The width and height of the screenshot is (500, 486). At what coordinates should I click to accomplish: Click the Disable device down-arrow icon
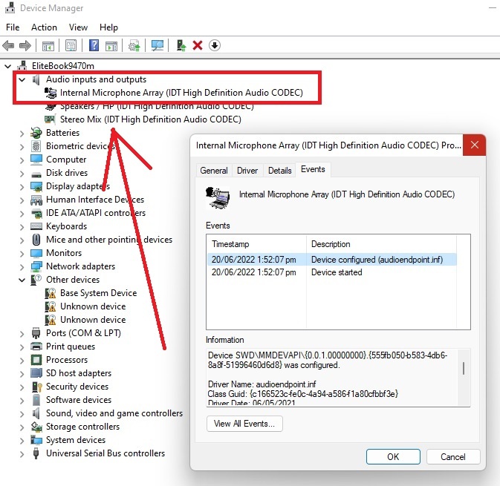click(x=215, y=45)
